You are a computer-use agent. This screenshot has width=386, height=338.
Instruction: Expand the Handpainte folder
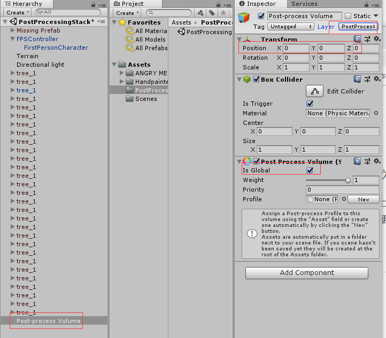[x=121, y=81]
